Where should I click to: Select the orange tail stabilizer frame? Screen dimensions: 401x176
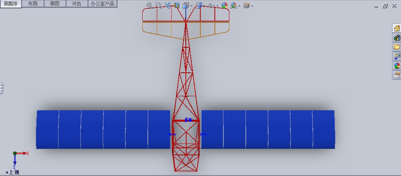tap(186, 31)
